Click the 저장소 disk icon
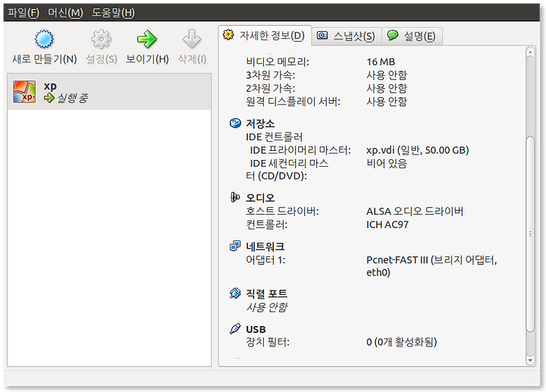Viewport: 546px width, 392px height. click(x=235, y=124)
